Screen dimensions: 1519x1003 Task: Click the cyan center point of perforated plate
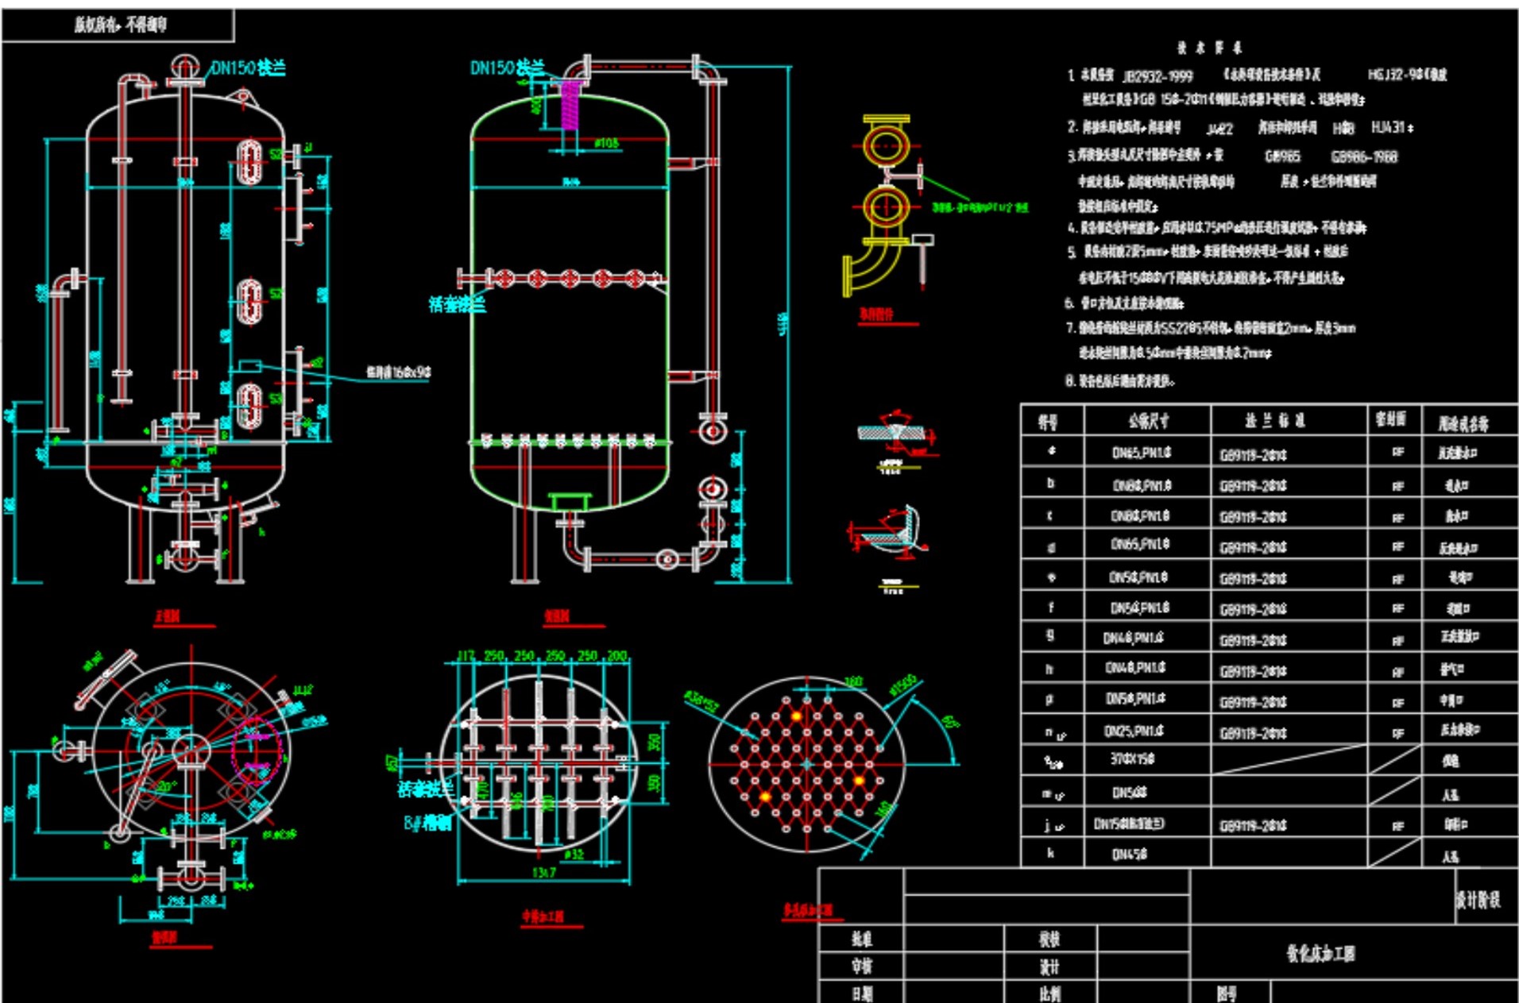tap(807, 764)
